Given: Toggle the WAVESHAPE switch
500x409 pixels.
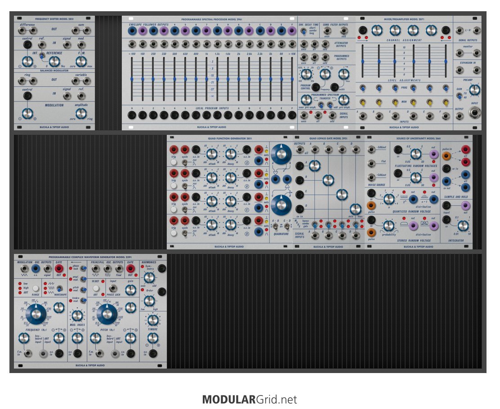Looking at the screenshot, I should tap(59, 289).
